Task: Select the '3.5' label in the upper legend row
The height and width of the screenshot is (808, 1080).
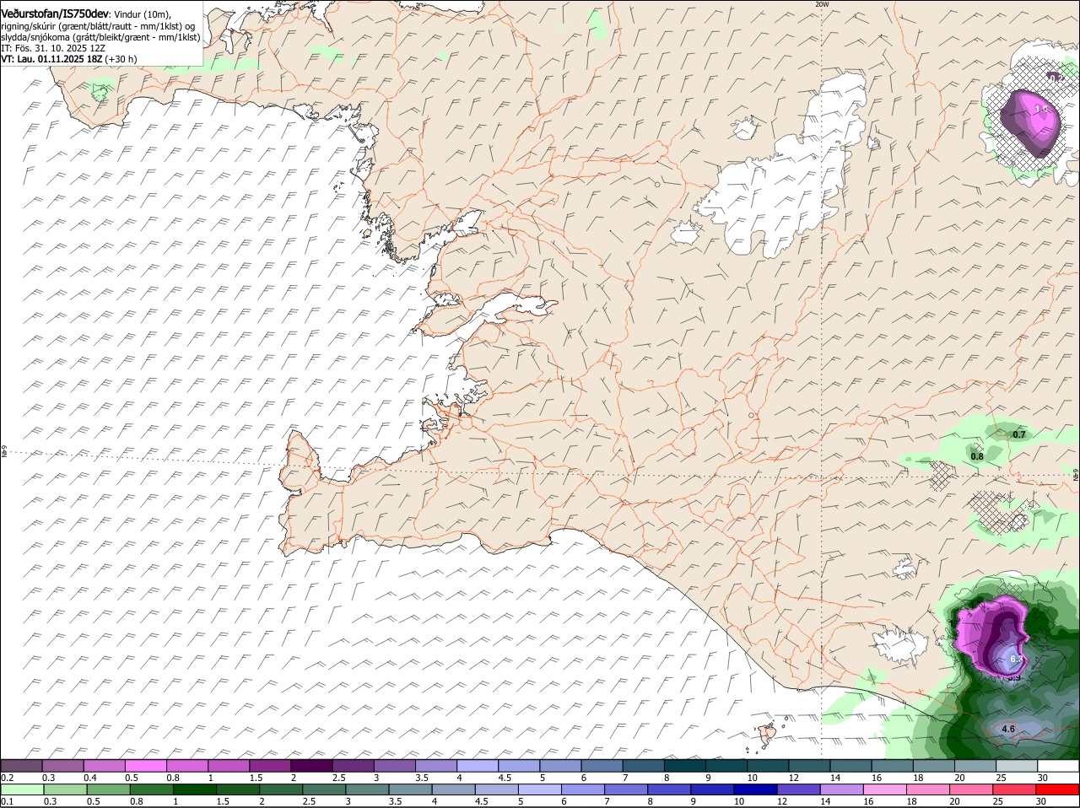Action: 423,778
